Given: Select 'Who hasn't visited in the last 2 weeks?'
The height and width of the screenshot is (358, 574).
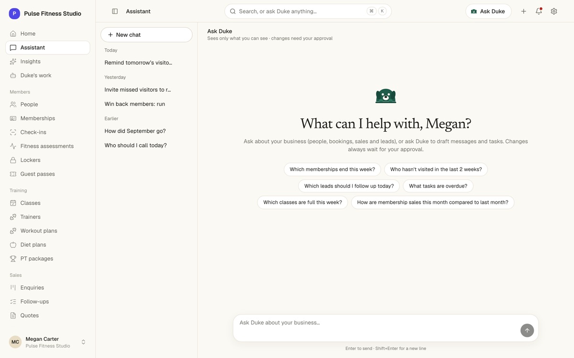Looking at the screenshot, I should click(436, 169).
